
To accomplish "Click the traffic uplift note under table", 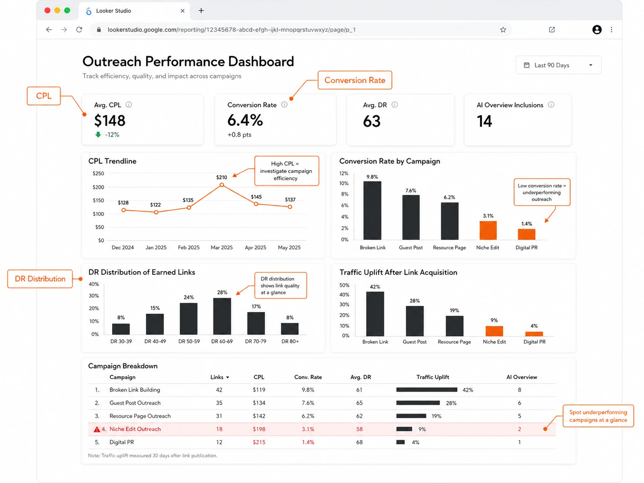I will pyautogui.click(x=153, y=456).
